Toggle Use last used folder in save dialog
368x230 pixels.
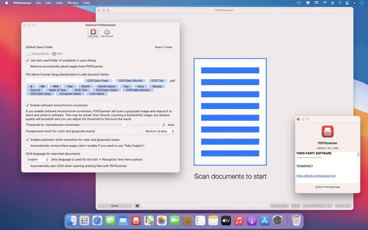[28, 60]
